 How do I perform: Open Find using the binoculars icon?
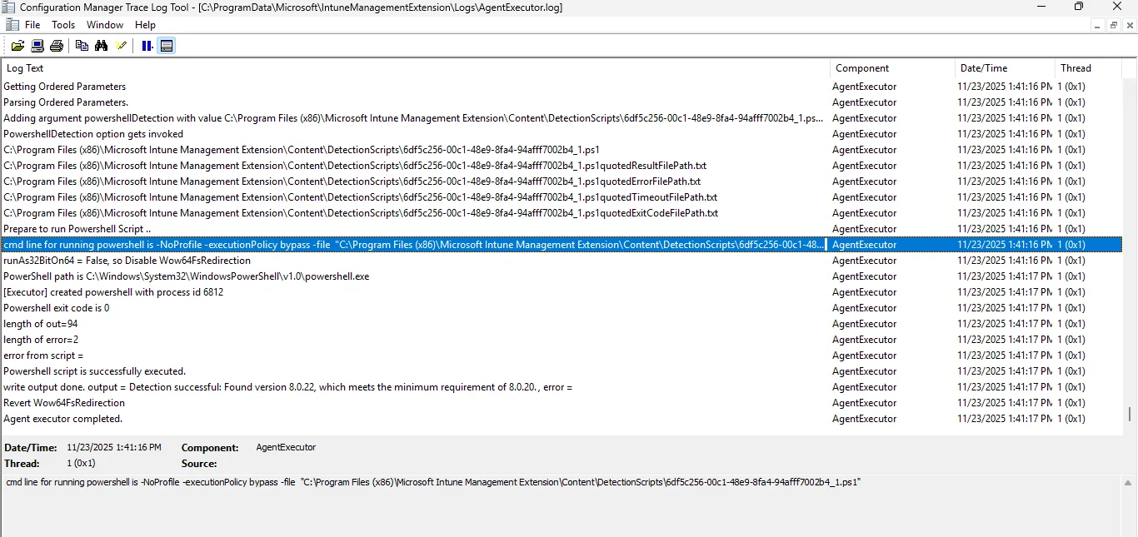pyautogui.click(x=101, y=46)
